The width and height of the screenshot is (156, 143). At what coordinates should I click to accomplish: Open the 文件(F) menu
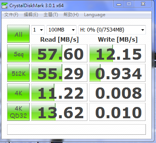point(11,15)
